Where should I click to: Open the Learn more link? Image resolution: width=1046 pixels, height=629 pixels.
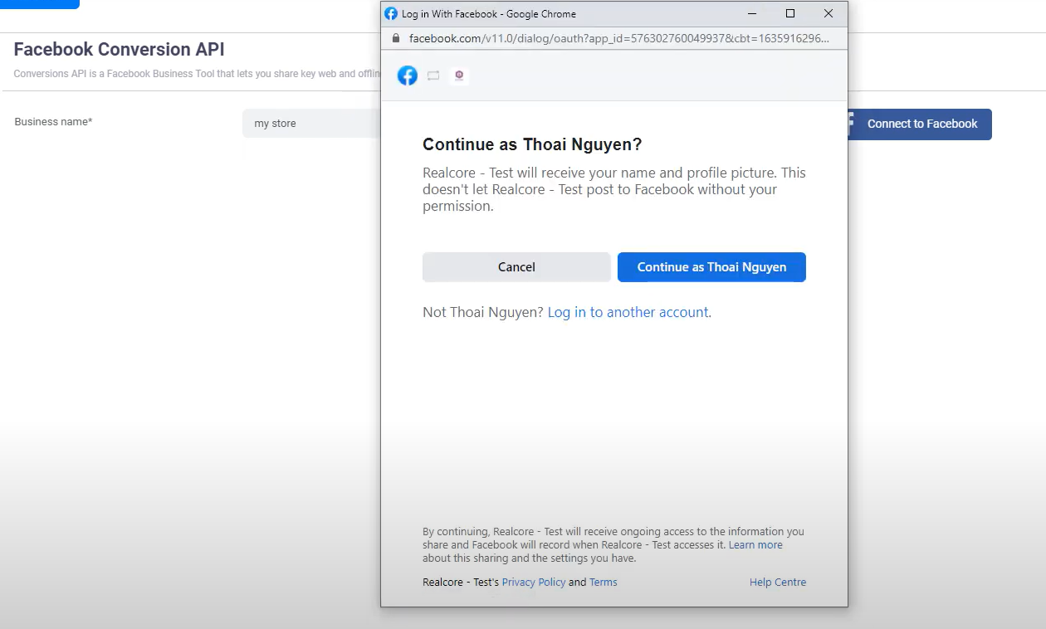coord(755,545)
